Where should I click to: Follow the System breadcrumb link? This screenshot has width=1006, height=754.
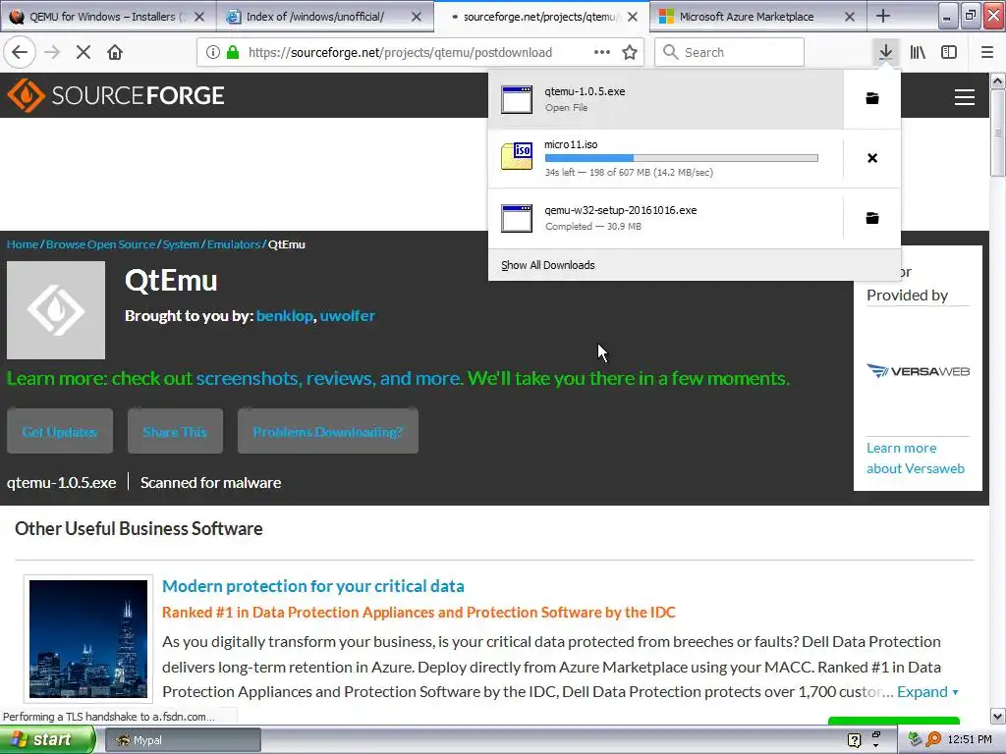(x=181, y=244)
